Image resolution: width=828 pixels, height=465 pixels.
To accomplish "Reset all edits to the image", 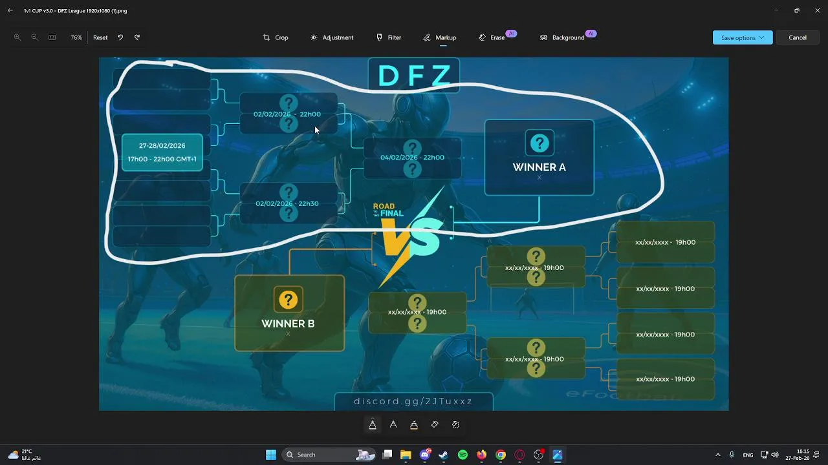I will (100, 37).
